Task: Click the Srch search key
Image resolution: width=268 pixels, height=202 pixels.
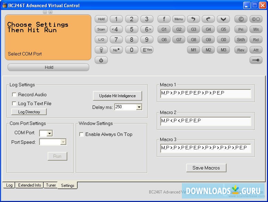Action: (241, 40)
